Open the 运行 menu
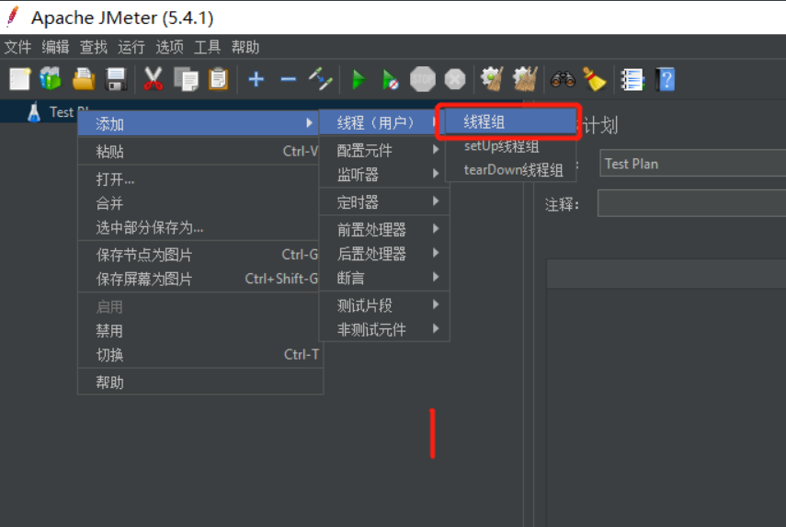 click(x=131, y=48)
